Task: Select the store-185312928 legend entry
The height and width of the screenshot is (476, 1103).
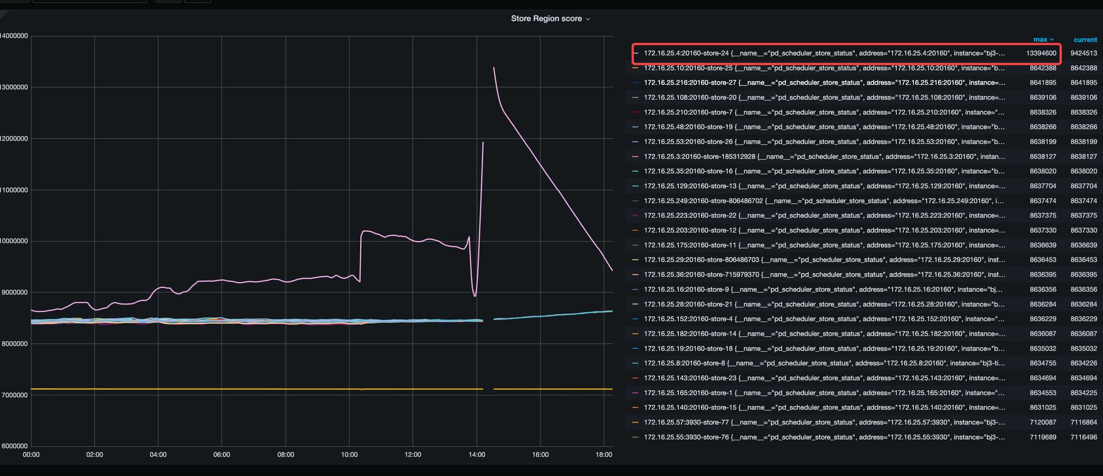Action: click(823, 157)
